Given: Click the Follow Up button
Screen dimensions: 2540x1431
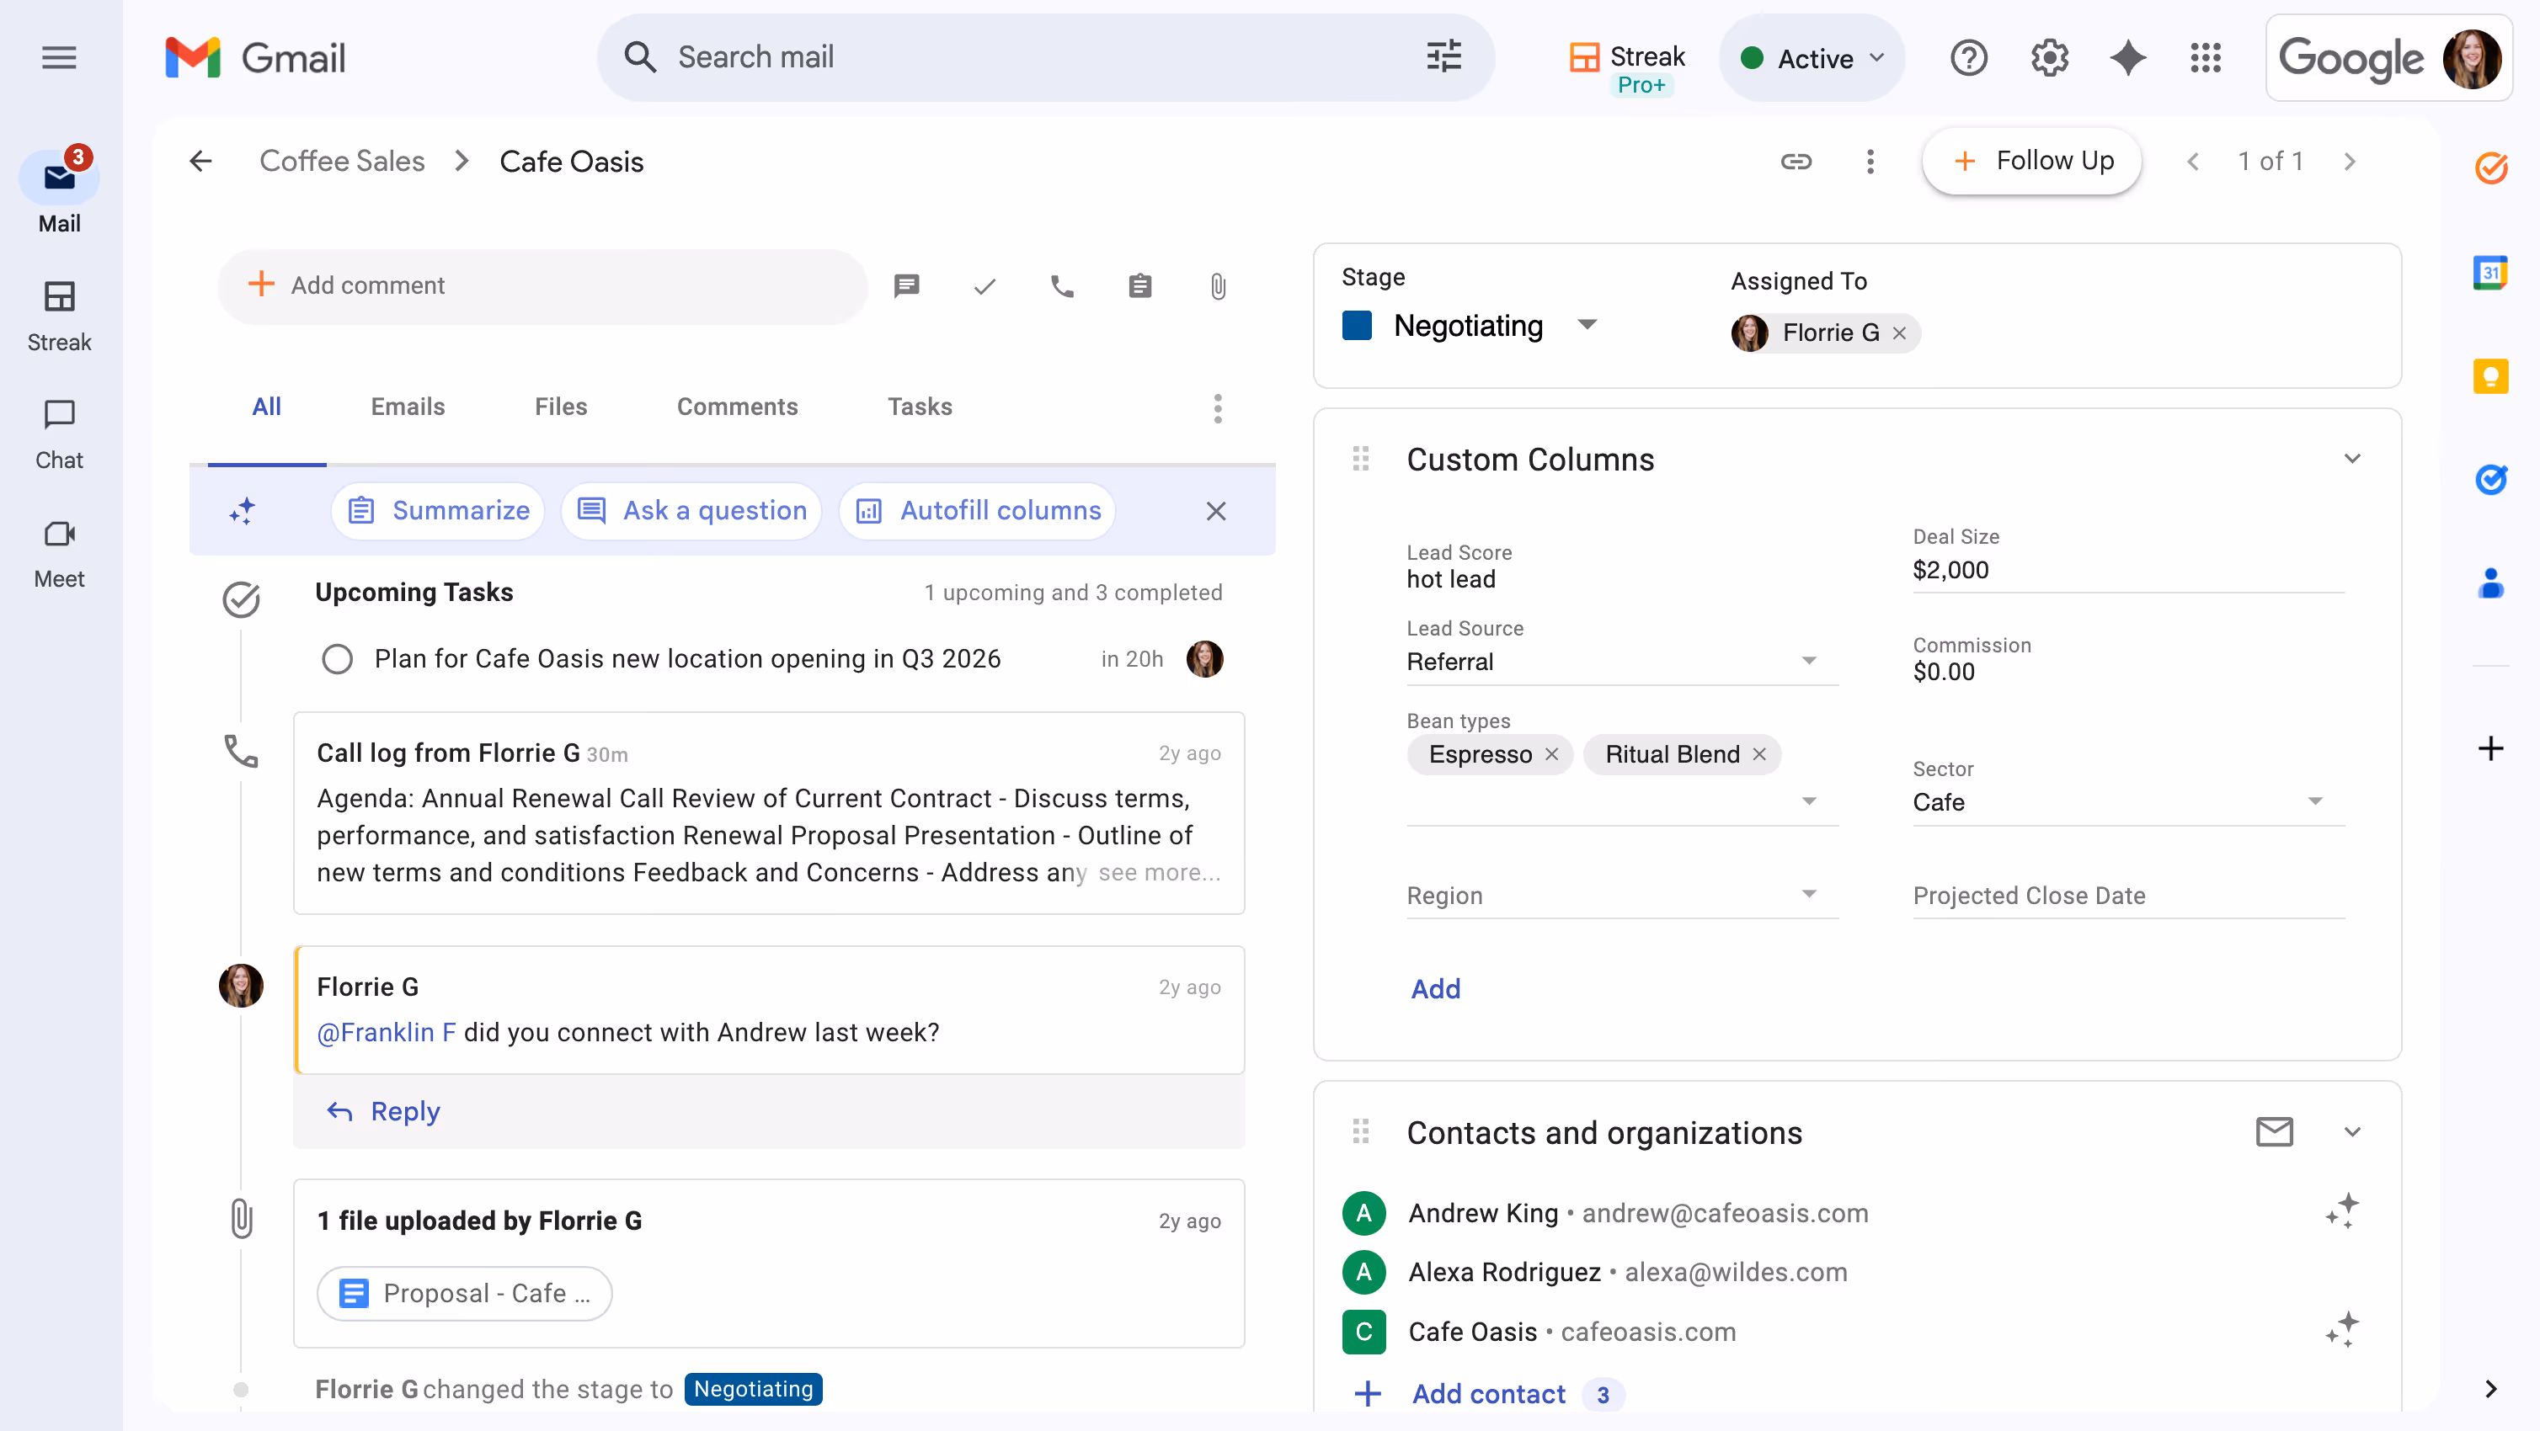Looking at the screenshot, I should pyautogui.click(x=2031, y=161).
